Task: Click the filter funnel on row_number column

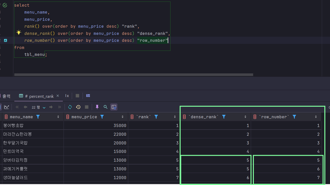Action: [294, 117]
